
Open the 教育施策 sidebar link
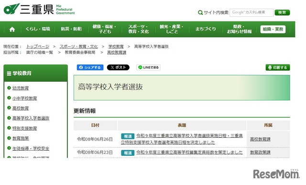coord(21,138)
